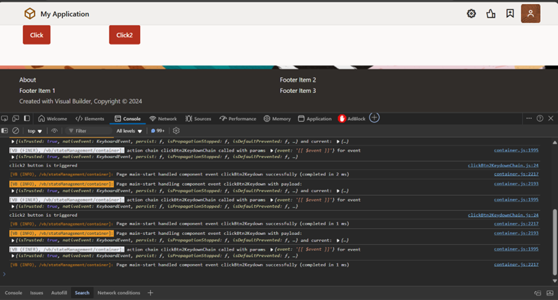This screenshot has width=558, height=300.
Task: Click the console scroll down arrow
Action: tap(555, 281)
